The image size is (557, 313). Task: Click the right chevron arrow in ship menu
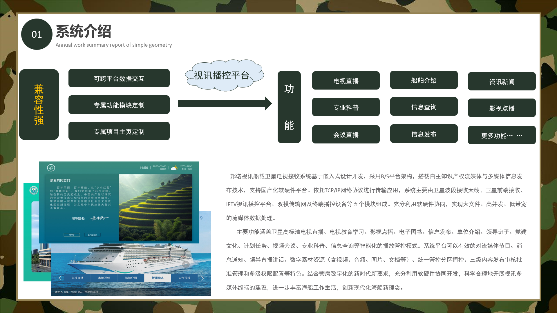(x=202, y=278)
